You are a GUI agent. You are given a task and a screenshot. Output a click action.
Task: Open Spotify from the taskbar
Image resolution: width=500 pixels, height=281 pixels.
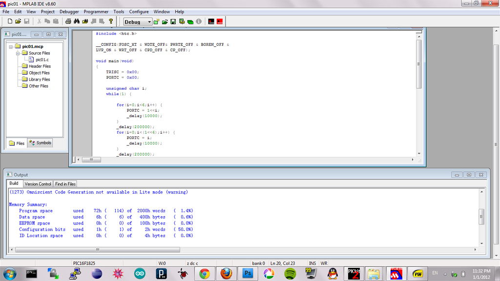pos(290,274)
